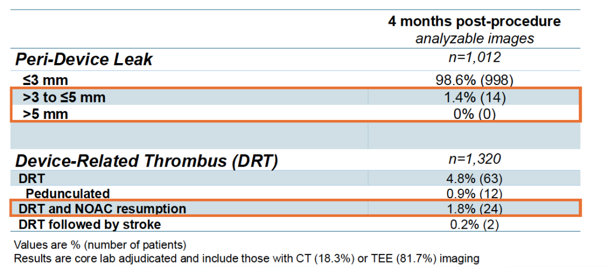This screenshot has height=267, width=608.
Task: Click the '1.8% (24)' value cell
Action: coord(474,209)
